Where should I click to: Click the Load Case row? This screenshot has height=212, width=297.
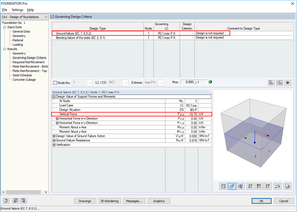(131, 106)
